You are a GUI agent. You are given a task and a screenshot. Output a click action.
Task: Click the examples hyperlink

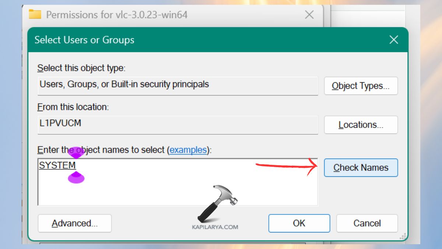(x=189, y=150)
